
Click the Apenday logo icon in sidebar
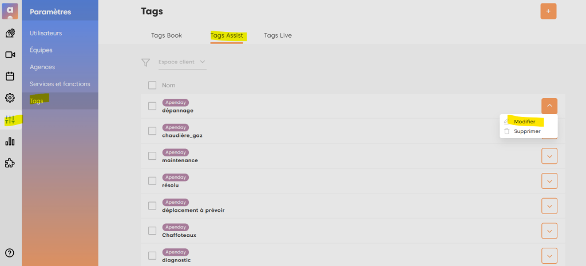(10, 11)
